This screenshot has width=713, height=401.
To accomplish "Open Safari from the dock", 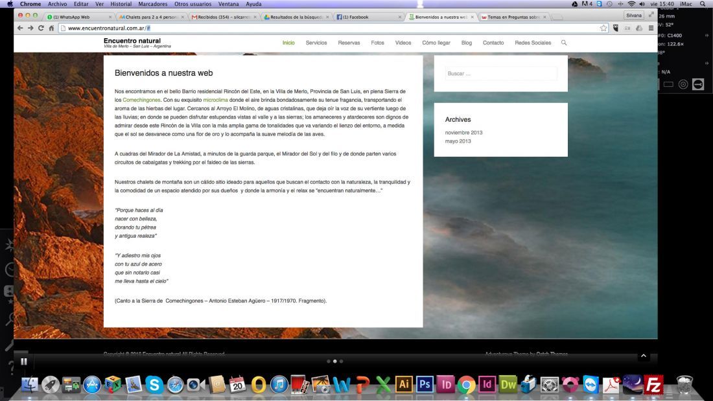I will click(175, 385).
